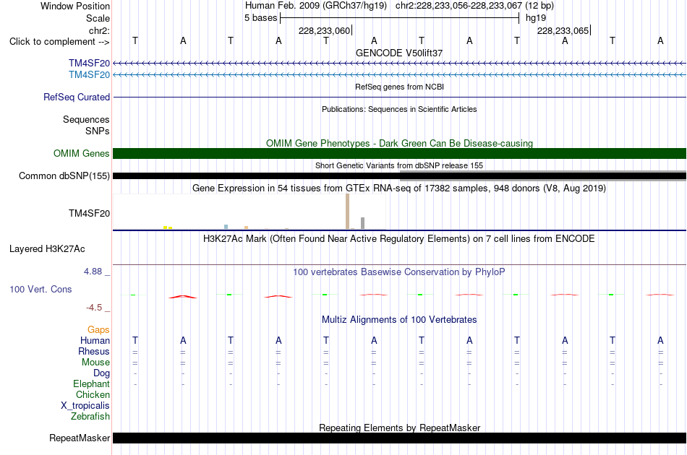This screenshot has width=687, height=455.
Task: Click 'Short Genetic Variants from dbSNP release 155'
Action: tap(399, 165)
